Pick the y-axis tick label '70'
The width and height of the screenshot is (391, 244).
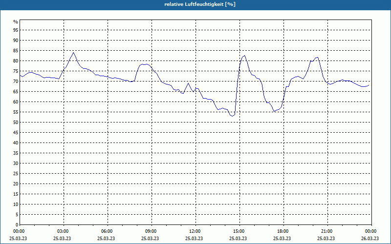pyautogui.click(x=16, y=81)
